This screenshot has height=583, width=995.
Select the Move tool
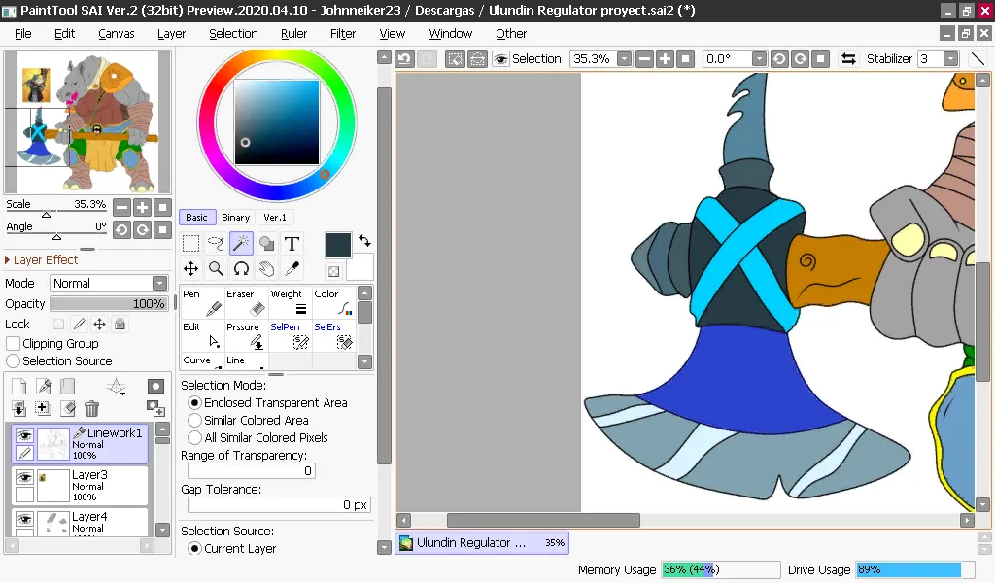[190, 269]
